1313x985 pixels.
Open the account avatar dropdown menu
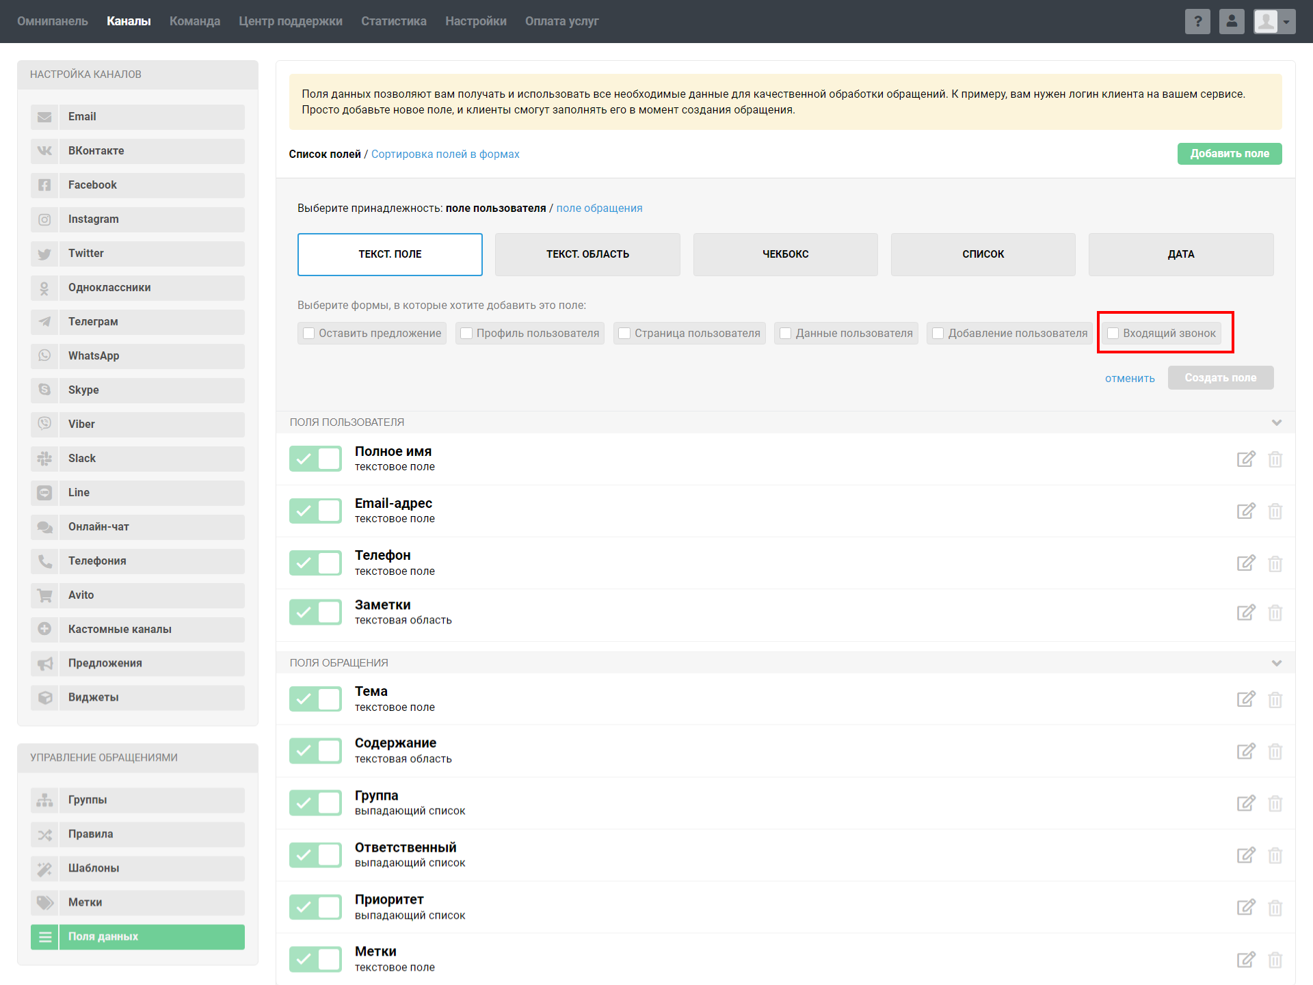[x=1274, y=21]
